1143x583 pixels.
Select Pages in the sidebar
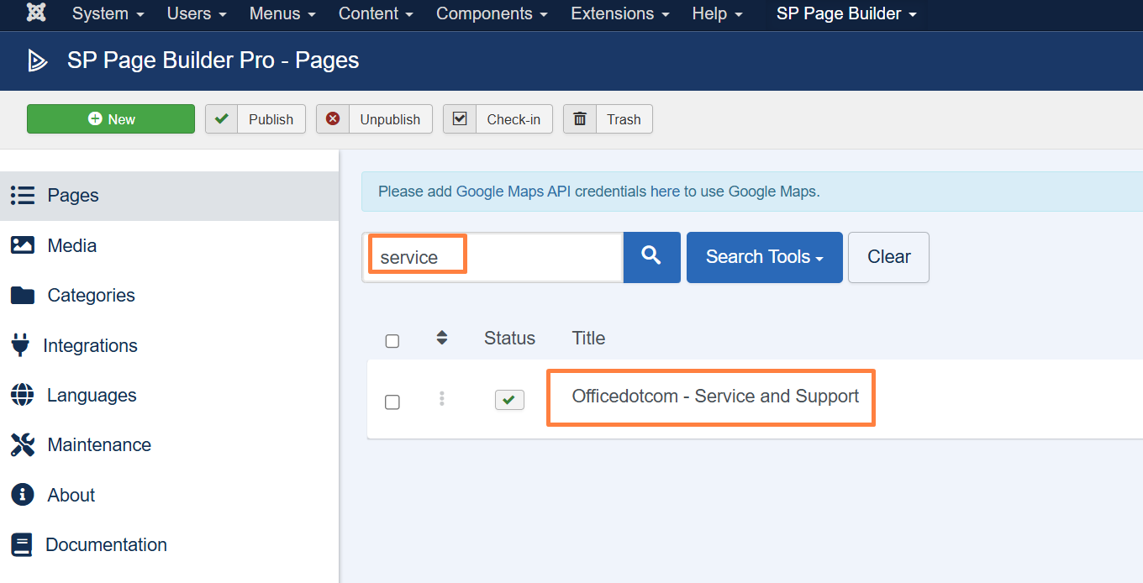point(169,196)
